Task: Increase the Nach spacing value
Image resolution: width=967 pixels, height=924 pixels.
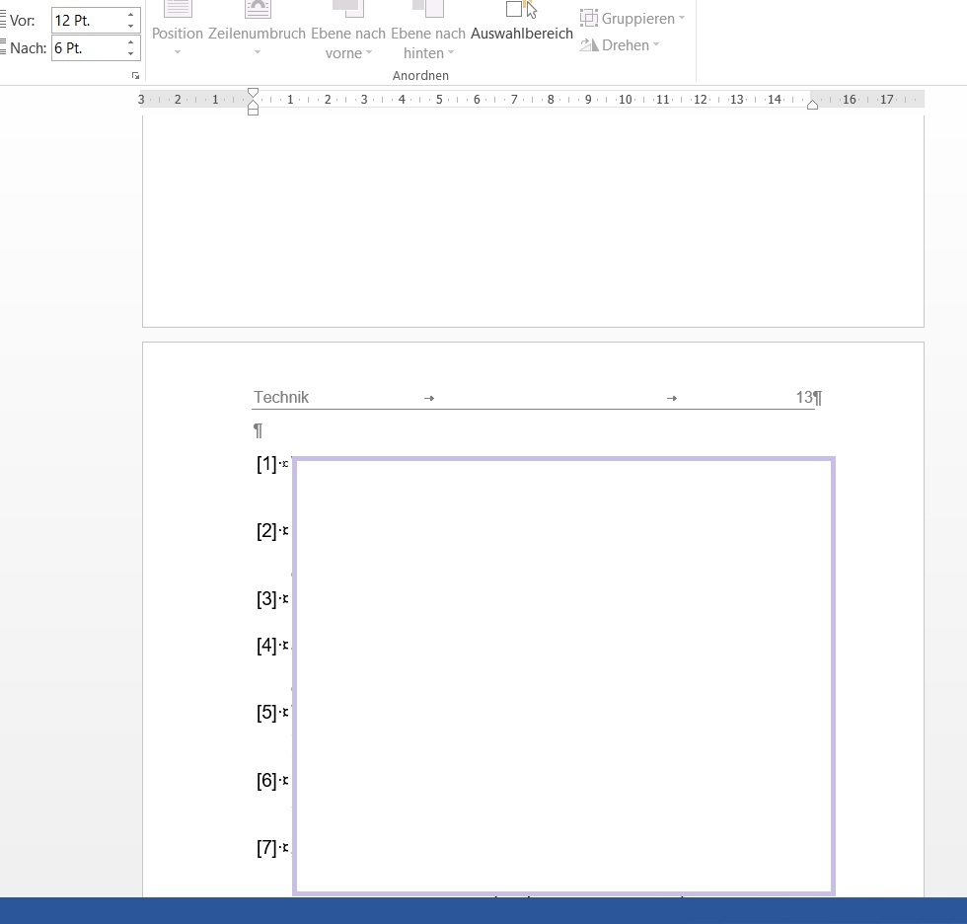Action: [130, 41]
